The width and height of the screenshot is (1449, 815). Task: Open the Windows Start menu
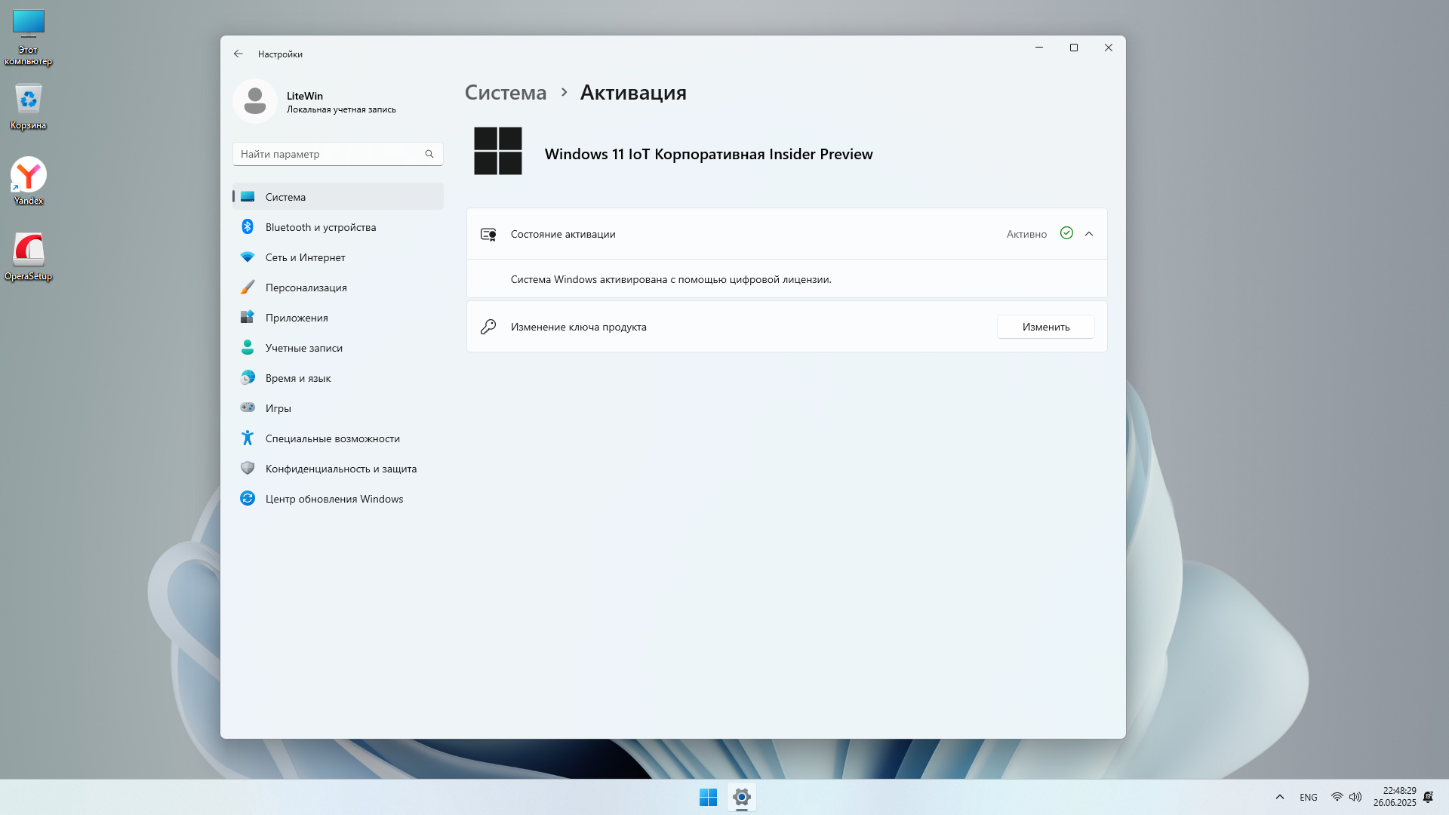point(708,797)
